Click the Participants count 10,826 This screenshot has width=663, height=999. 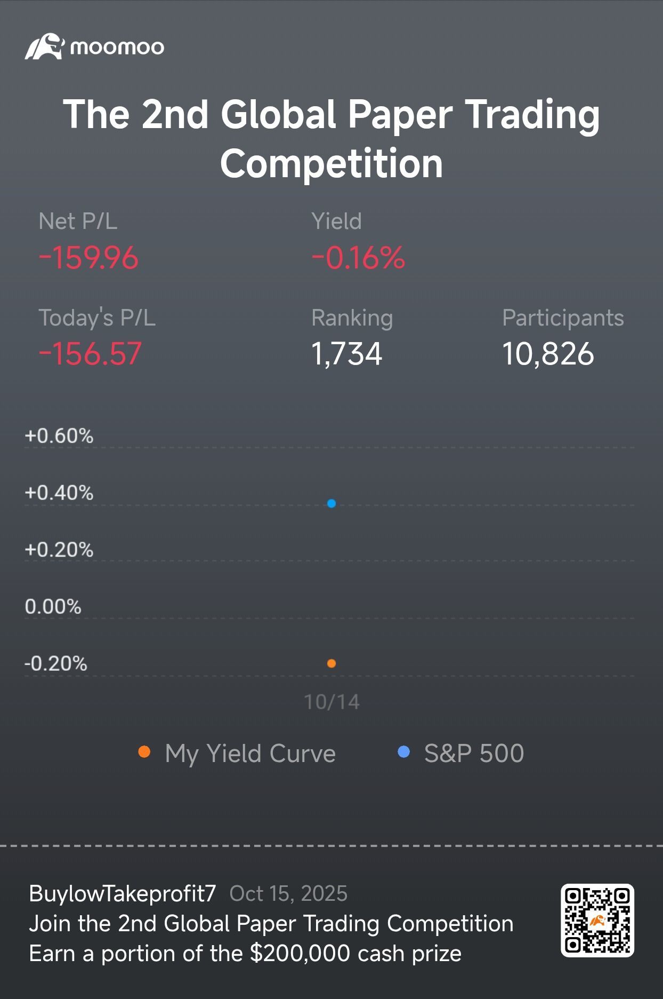(x=548, y=354)
